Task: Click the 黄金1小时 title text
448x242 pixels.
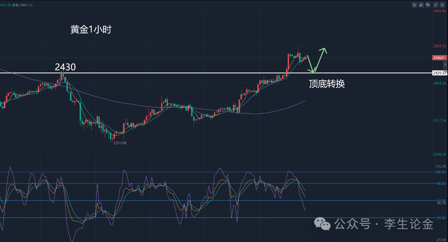Action: 91,30
